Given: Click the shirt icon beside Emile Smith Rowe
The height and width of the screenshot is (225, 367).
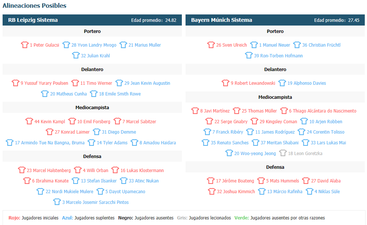Looking at the screenshot, I should [x=94, y=94].
